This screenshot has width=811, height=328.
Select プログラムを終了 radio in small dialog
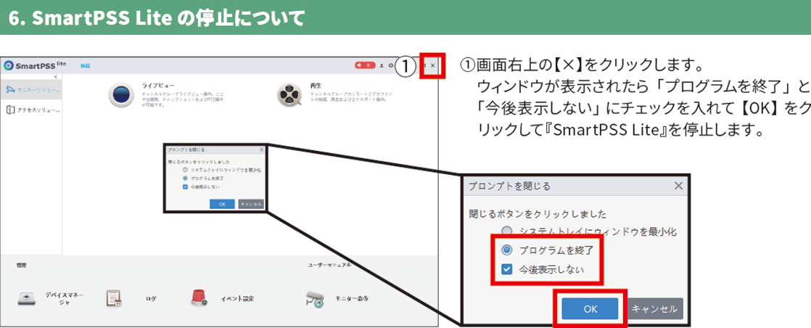(x=185, y=178)
